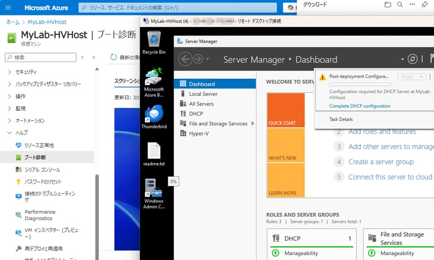
Task: Click DHCP Manageability green status icon
Action: click(x=275, y=253)
